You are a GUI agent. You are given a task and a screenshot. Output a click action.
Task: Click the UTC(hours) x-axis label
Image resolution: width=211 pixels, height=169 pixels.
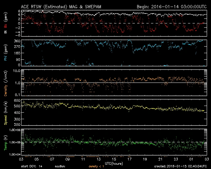114,163
